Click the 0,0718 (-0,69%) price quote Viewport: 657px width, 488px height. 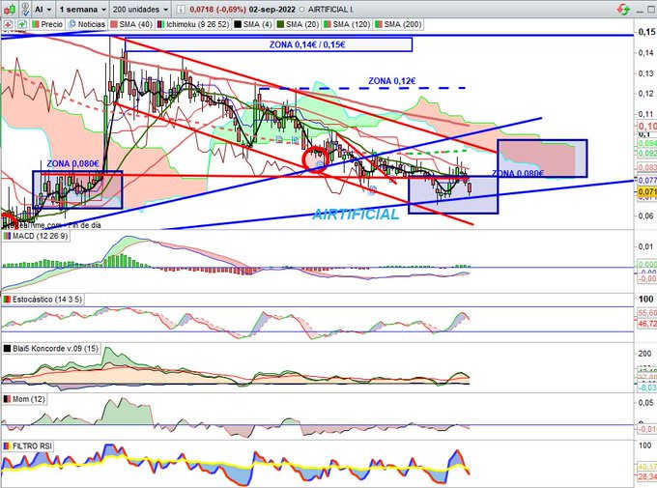pos(217,10)
